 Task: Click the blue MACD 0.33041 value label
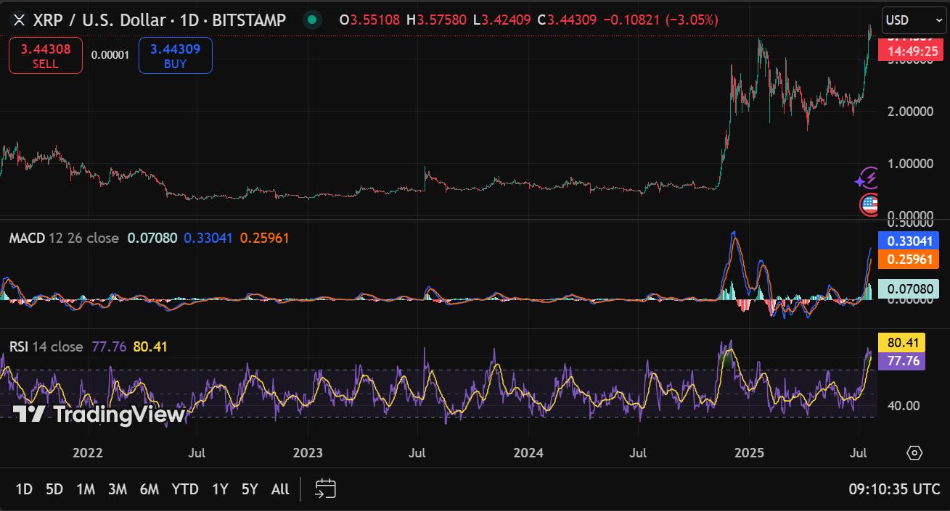tap(908, 241)
